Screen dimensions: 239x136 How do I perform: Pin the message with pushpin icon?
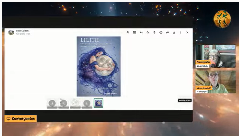coord(154,32)
